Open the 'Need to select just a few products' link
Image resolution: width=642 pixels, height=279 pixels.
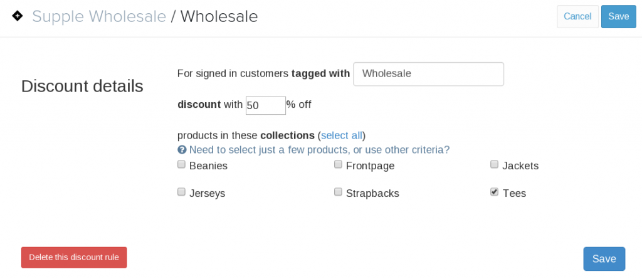click(x=319, y=150)
